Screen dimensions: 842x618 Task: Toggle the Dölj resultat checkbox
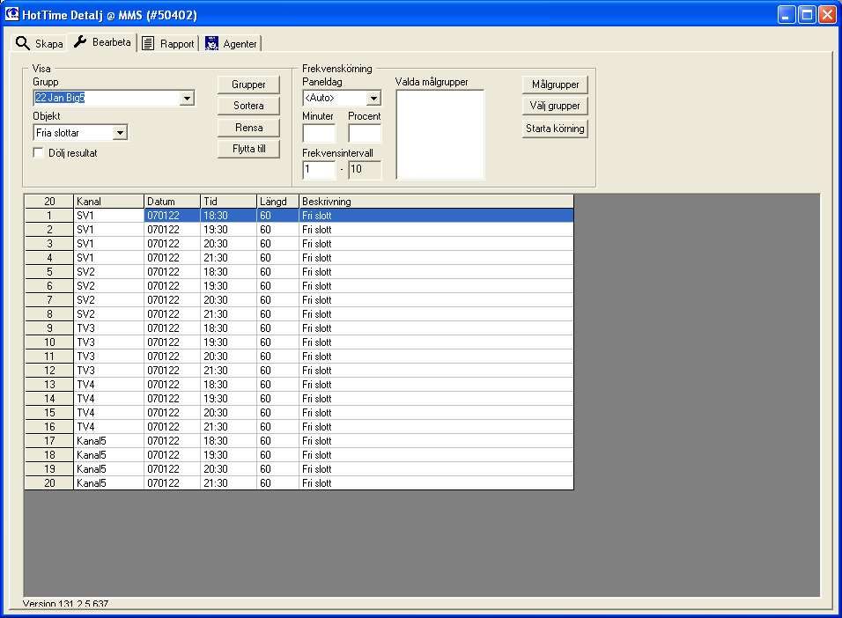click(x=38, y=153)
